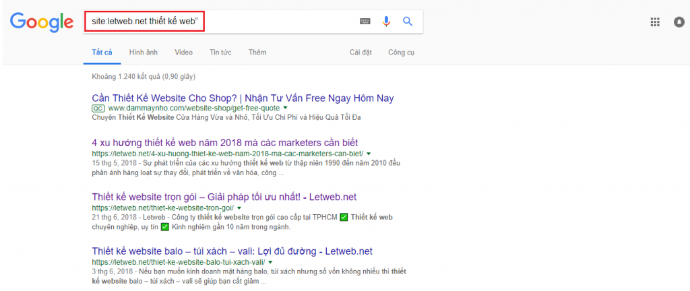
Task: Click the letweb.net/thiet-ke-website-tron-goi URL
Action: [163, 207]
